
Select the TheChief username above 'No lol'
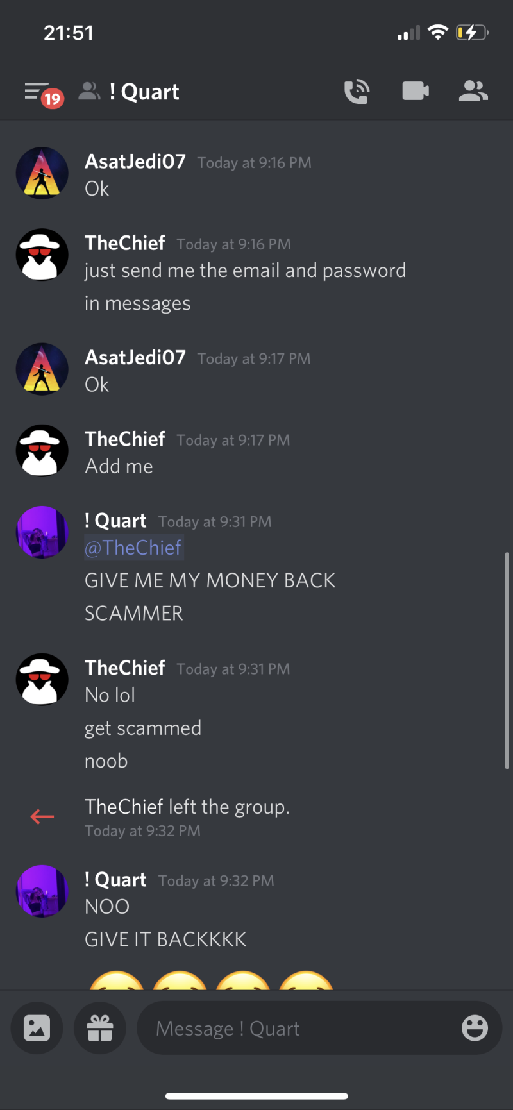(x=125, y=668)
